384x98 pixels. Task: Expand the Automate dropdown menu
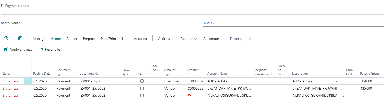coord(213,39)
